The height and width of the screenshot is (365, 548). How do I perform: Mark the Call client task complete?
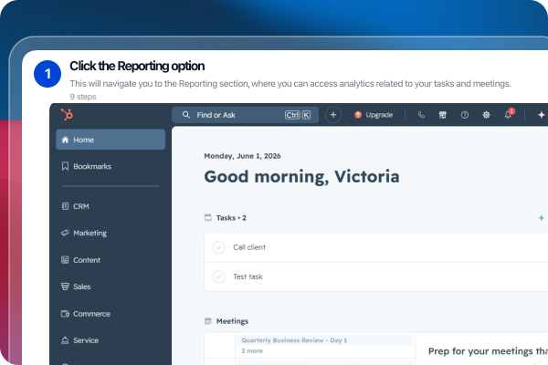[219, 247]
